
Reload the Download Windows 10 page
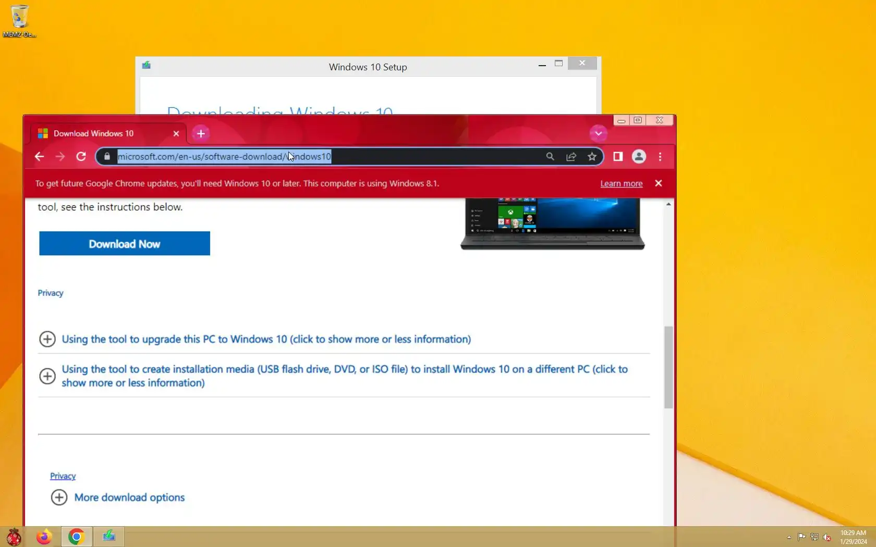pos(81,157)
